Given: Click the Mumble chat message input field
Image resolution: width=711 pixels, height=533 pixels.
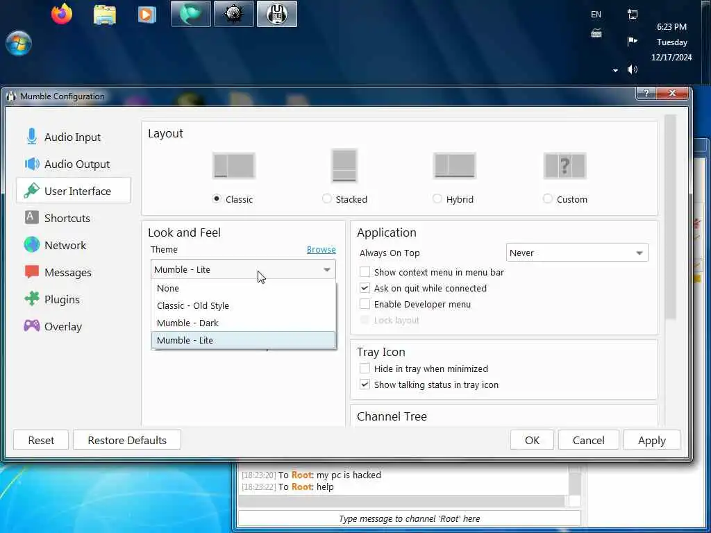Looking at the screenshot, I should point(409,518).
